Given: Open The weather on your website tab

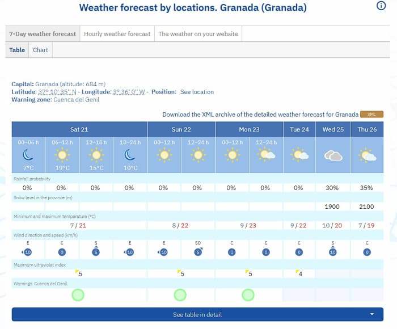Looking at the screenshot, I should [198, 34].
